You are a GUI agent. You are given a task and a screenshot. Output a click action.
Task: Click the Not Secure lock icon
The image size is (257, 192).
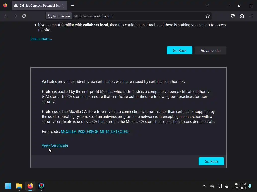(50, 16)
